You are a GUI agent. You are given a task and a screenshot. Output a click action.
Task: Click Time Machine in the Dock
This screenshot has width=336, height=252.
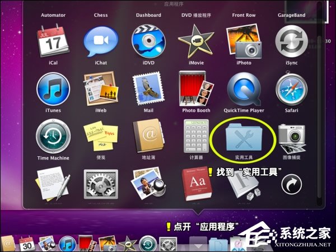tap(148, 244)
